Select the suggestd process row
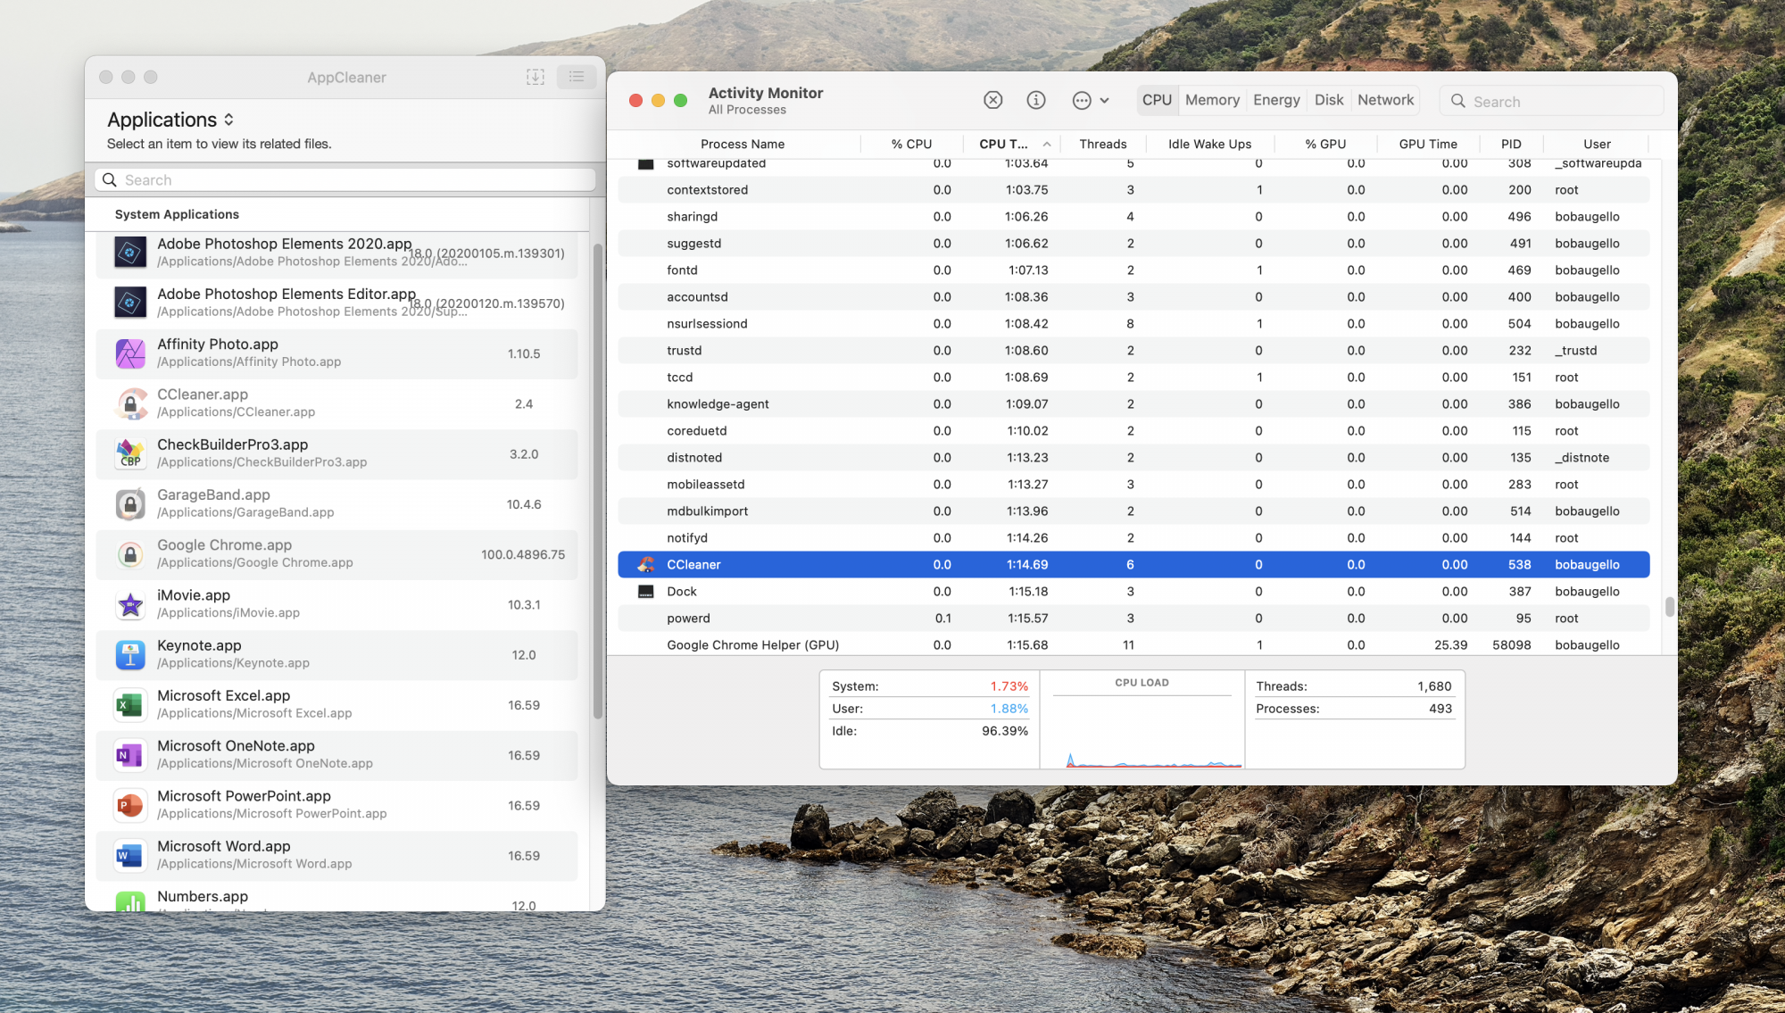The height and width of the screenshot is (1013, 1785). tap(1133, 244)
